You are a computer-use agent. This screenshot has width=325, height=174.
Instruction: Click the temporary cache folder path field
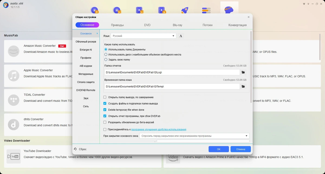click(x=172, y=86)
